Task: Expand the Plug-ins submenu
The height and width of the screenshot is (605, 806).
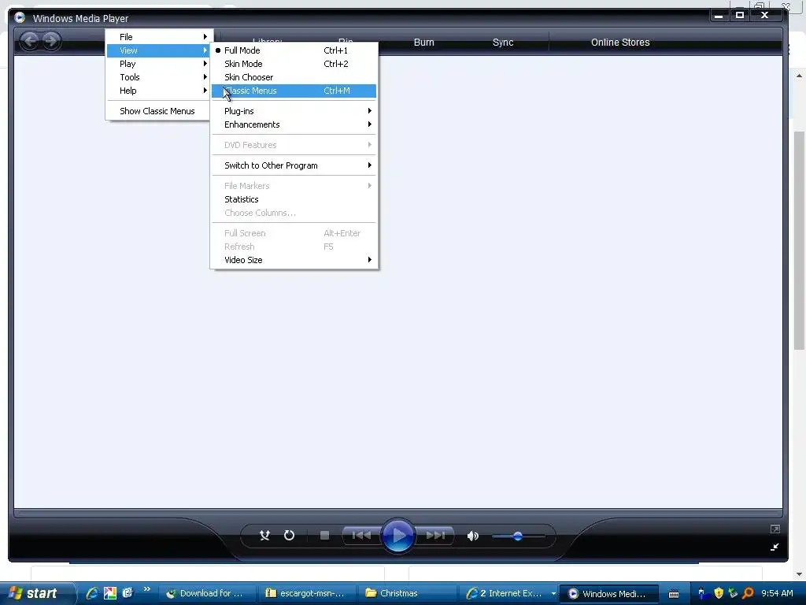Action: click(294, 111)
